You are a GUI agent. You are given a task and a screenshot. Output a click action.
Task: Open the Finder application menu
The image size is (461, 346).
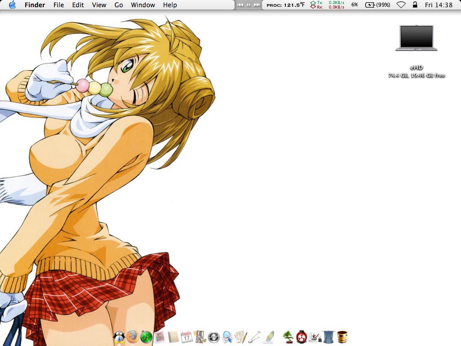35,5
